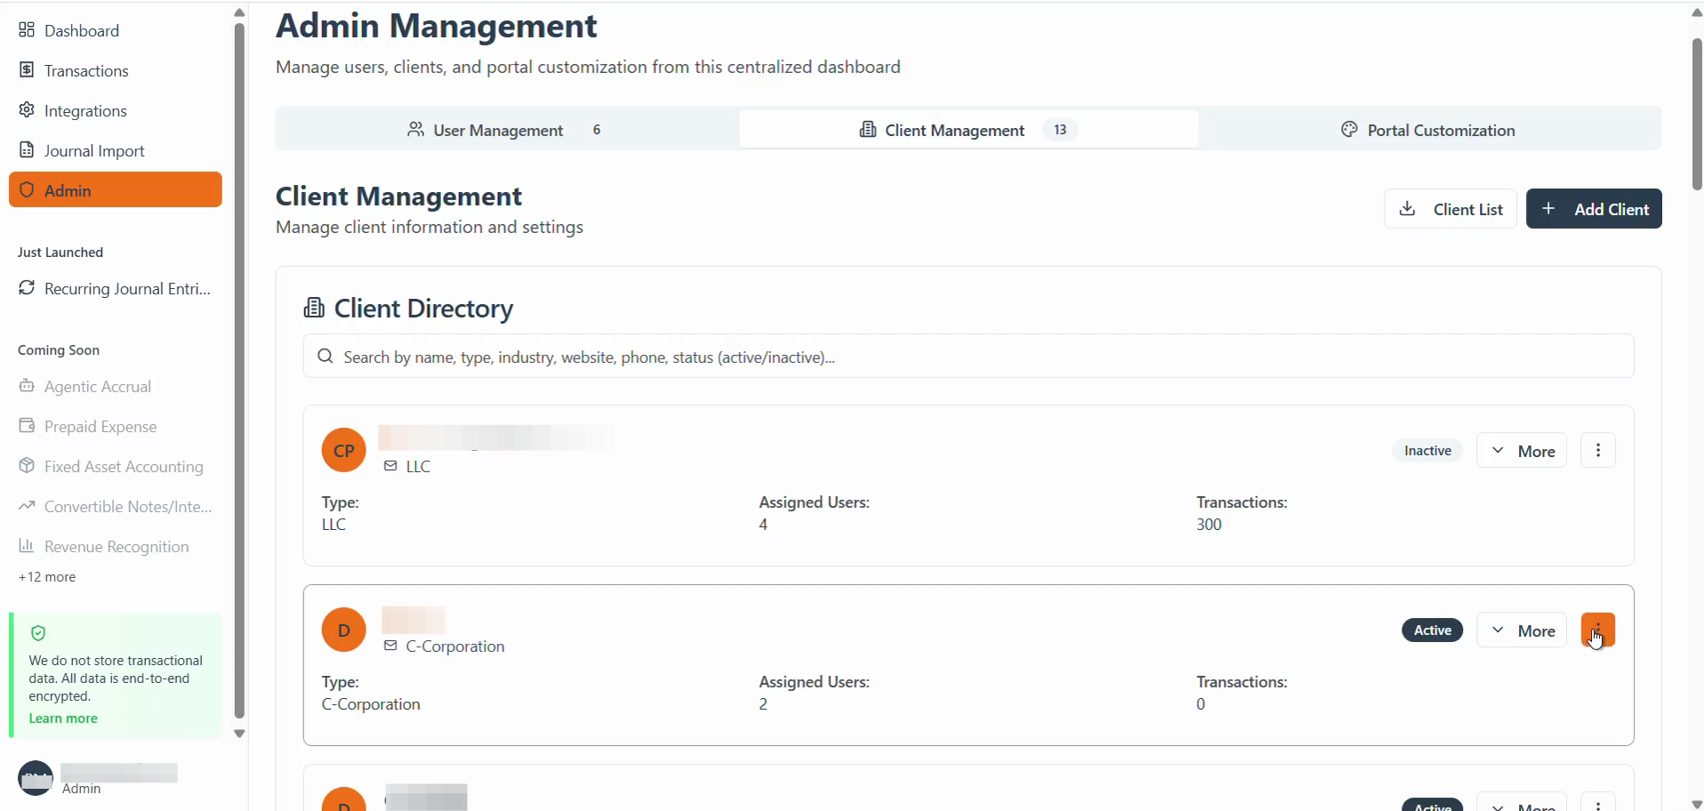This screenshot has width=1704, height=811.
Task: Go to Transactions in the sidebar
Action: click(116, 71)
